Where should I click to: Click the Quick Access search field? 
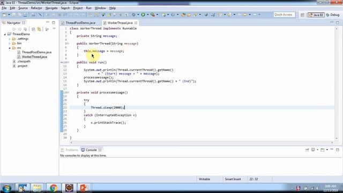[284, 14]
